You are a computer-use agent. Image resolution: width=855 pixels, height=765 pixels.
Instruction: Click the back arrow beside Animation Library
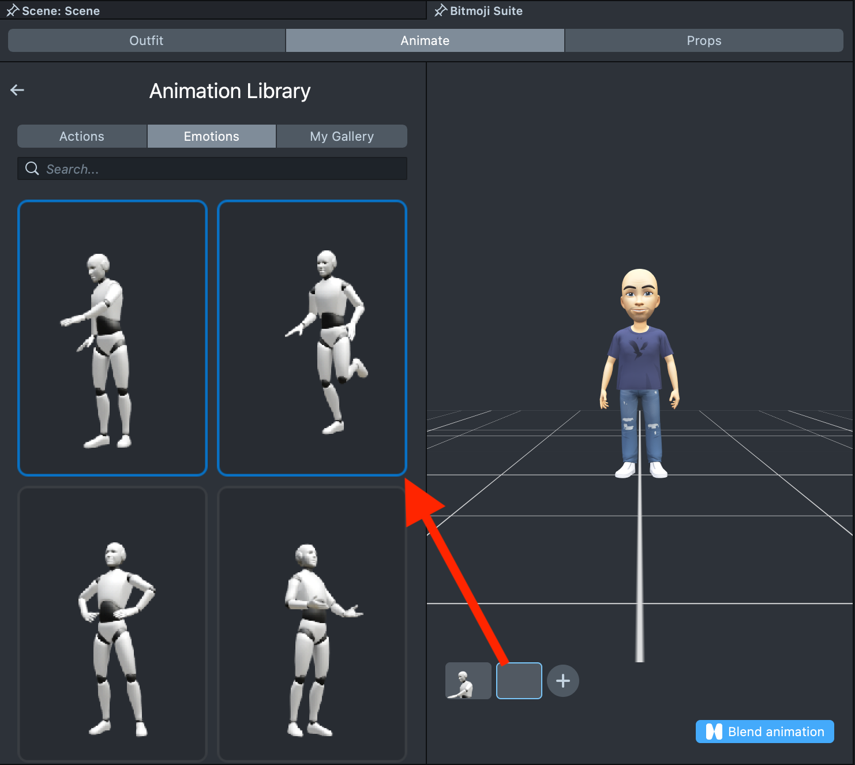click(17, 90)
